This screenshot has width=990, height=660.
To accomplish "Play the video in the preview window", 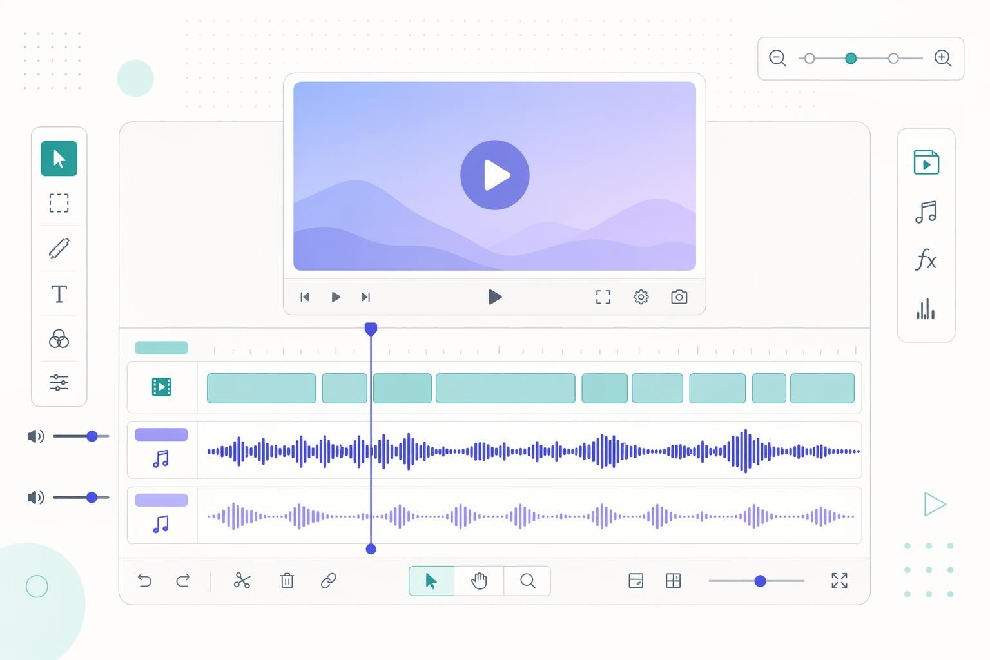I will pyautogui.click(x=494, y=175).
